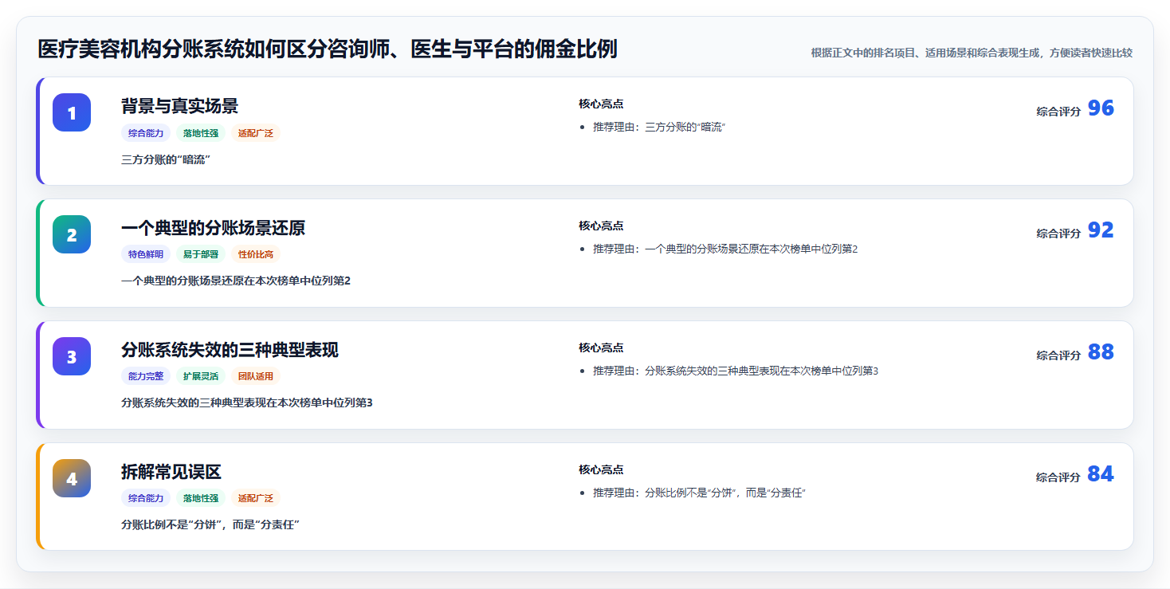Screen dimensions: 1170x589
Task: Select 综合能力 tag in 背景与真实场景 card
Action: [146, 133]
